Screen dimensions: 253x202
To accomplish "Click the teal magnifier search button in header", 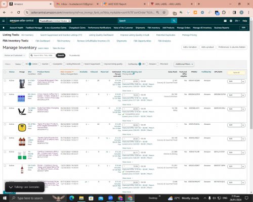I will click(x=174, y=21).
